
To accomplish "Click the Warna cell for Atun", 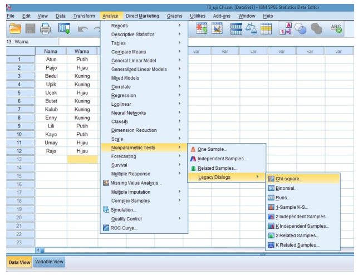I will pyautogui.click(x=82, y=60).
